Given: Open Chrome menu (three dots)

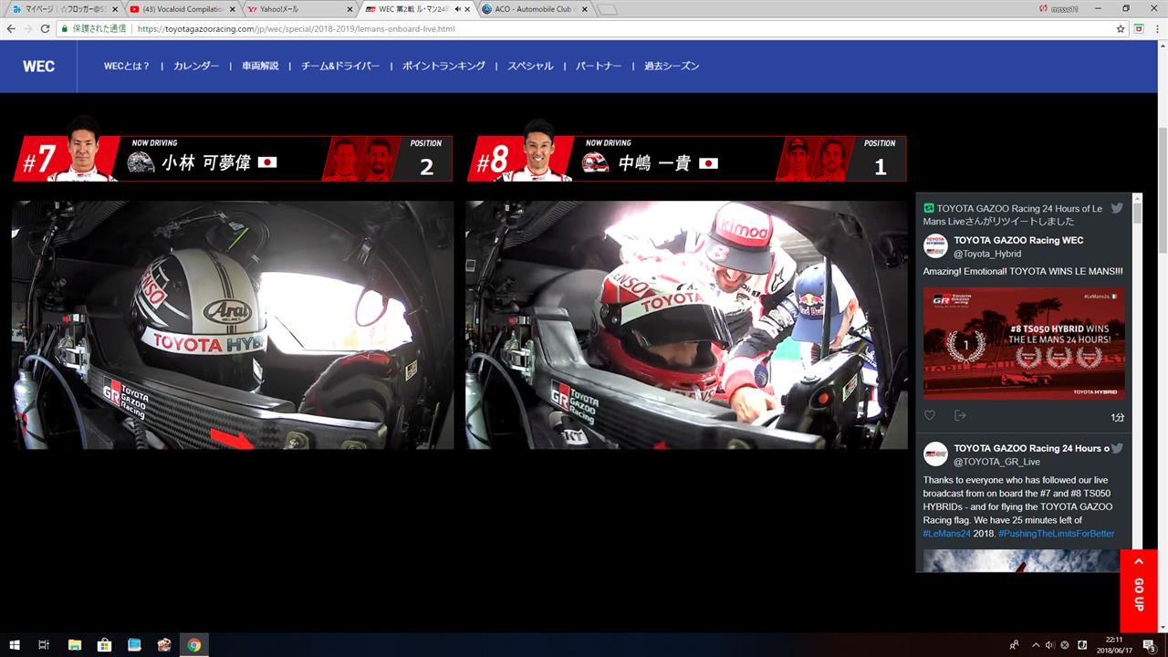Looking at the screenshot, I should (x=1157, y=28).
